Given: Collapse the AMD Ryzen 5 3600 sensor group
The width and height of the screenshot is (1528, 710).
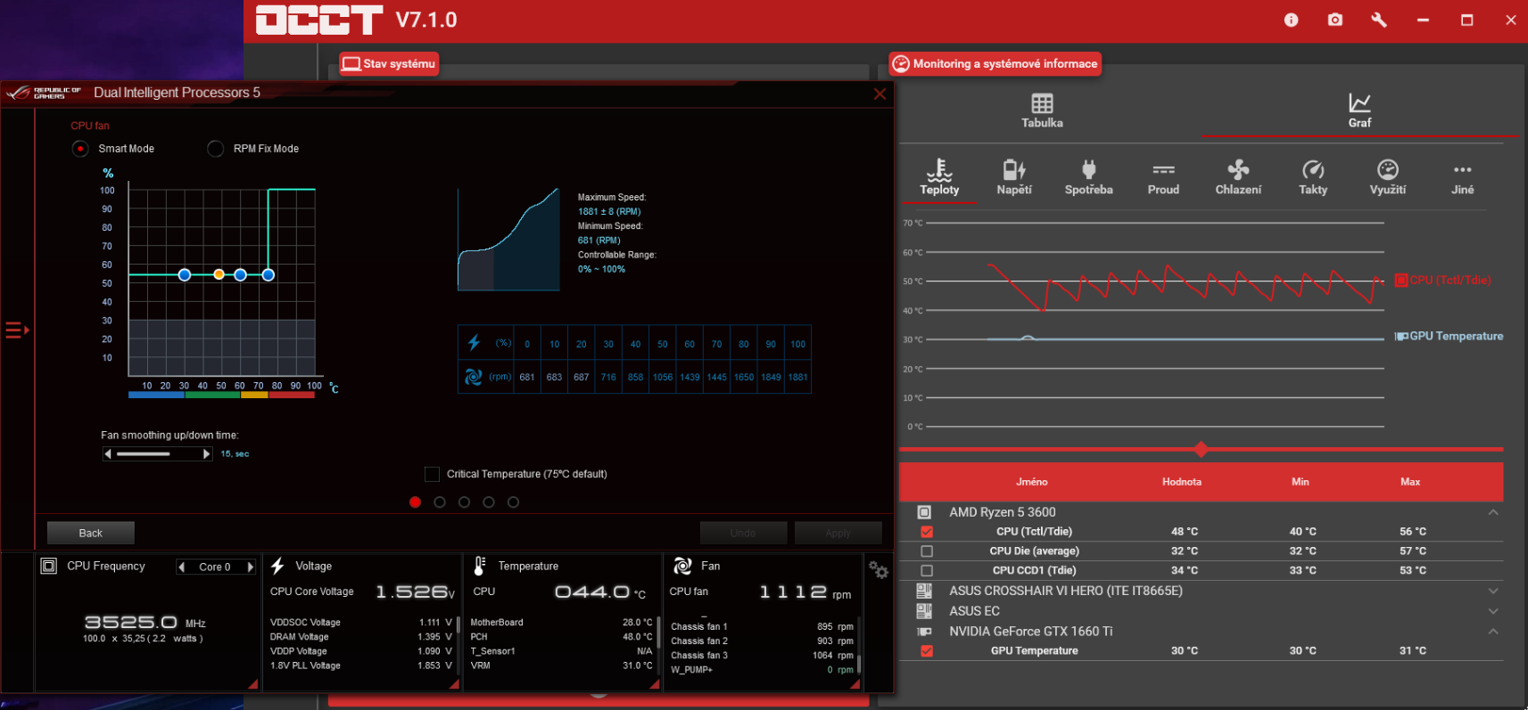Looking at the screenshot, I should [x=1493, y=512].
